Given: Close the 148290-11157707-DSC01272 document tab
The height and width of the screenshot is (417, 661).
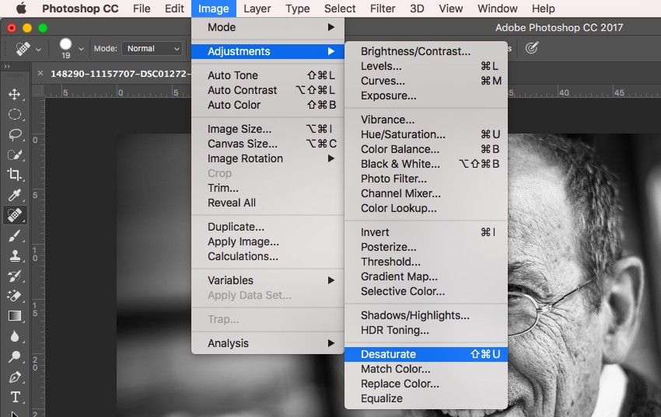Looking at the screenshot, I should point(40,73).
